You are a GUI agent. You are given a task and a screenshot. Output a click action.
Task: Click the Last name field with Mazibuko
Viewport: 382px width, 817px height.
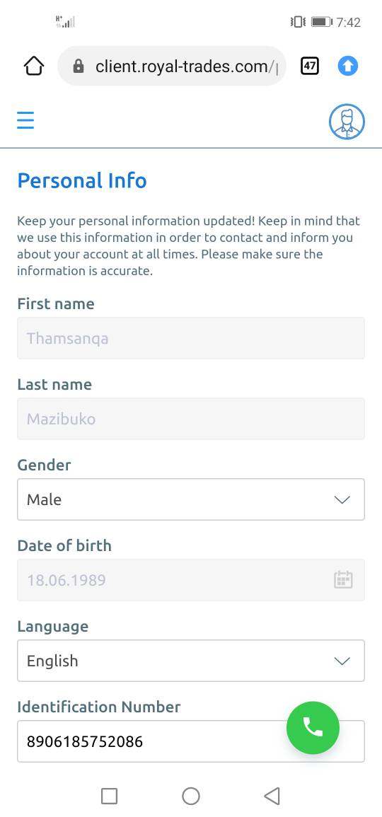(191, 418)
